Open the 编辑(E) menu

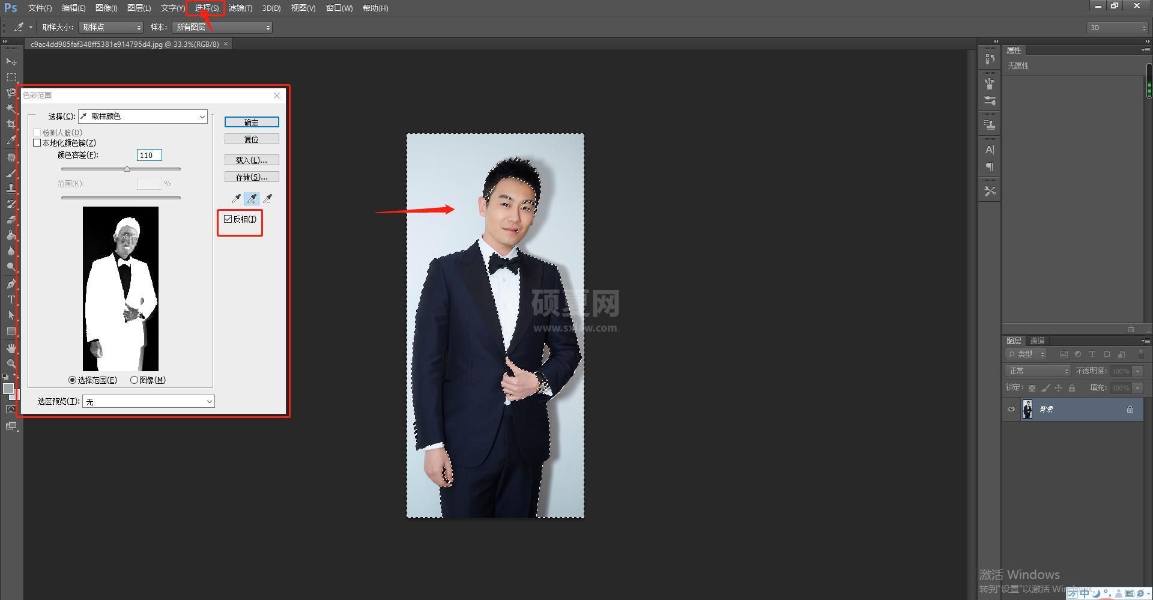[x=73, y=8]
